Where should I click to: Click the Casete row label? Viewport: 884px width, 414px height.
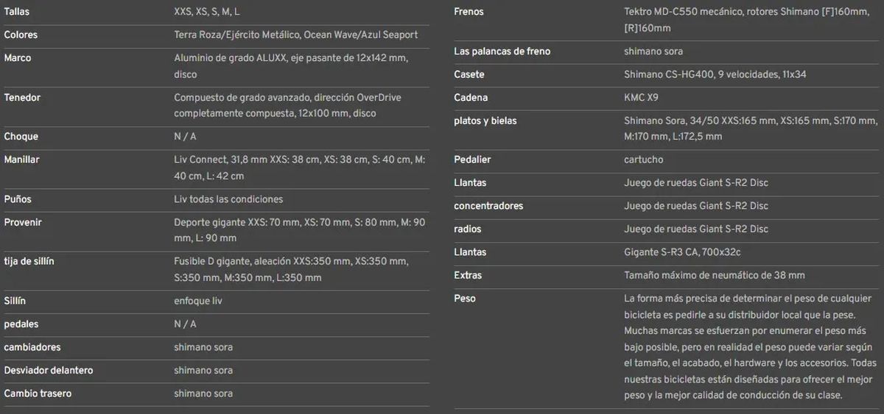pos(469,75)
